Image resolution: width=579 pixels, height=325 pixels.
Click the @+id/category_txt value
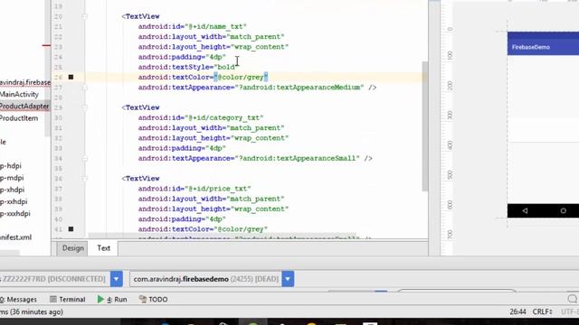(223, 118)
